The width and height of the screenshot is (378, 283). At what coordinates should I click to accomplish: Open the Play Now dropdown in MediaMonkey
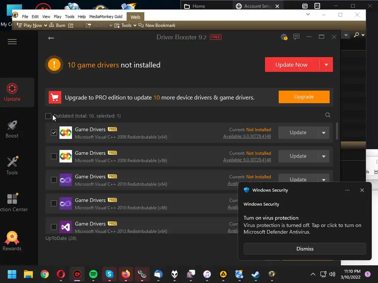point(45,25)
